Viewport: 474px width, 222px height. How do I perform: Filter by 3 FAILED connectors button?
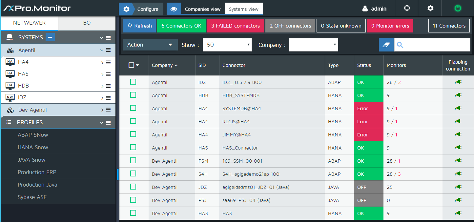(235, 26)
